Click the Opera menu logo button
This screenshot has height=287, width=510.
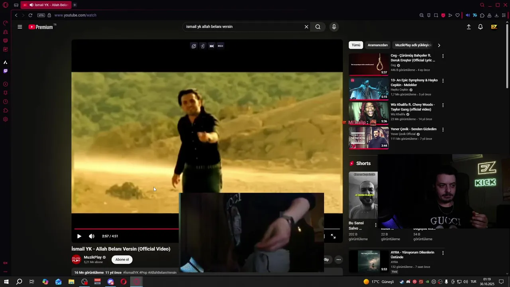[6, 5]
